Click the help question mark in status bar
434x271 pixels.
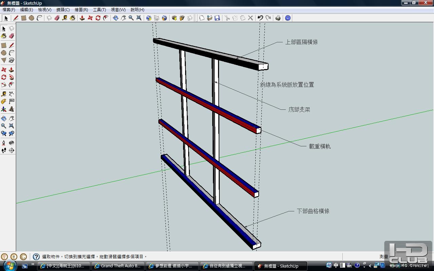click(x=36, y=257)
